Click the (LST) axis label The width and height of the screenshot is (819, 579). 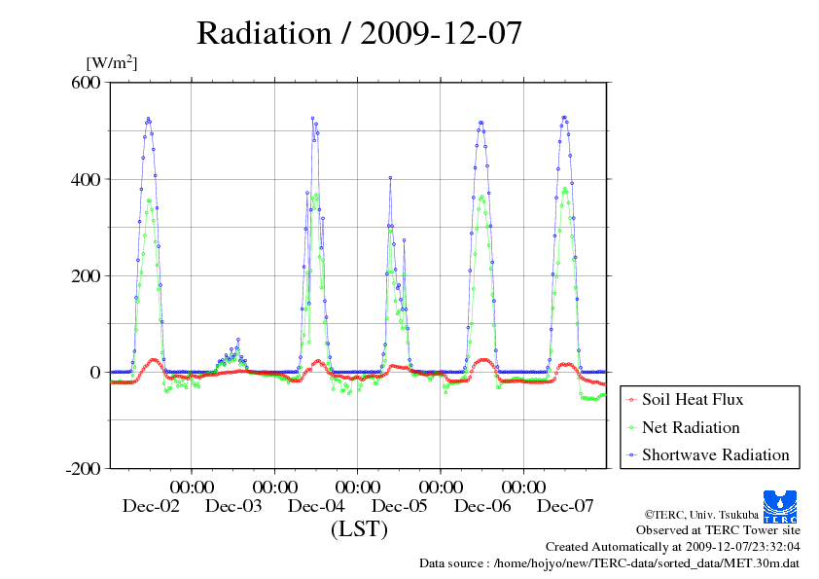pos(359,528)
